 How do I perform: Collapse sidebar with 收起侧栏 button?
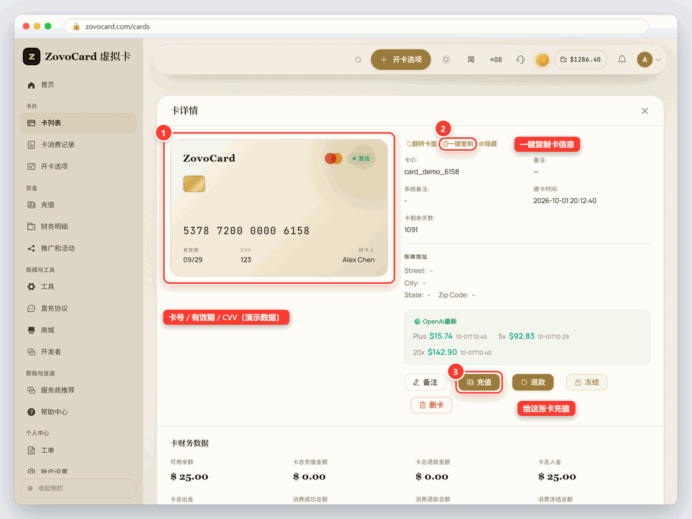point(79,488)
